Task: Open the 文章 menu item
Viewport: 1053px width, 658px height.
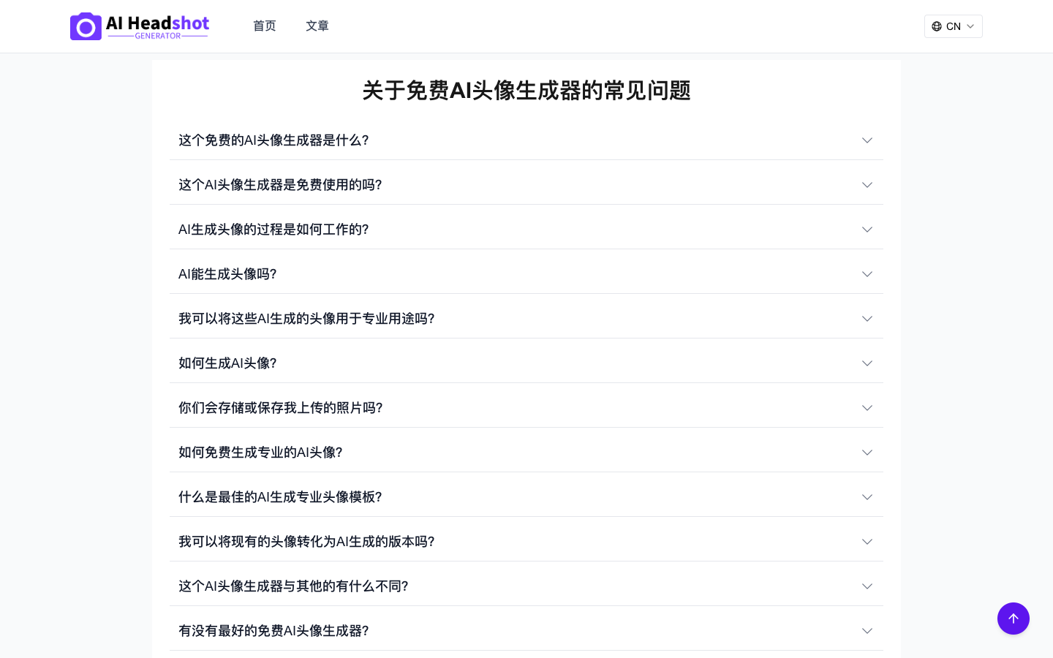Action: click(317, 26)
